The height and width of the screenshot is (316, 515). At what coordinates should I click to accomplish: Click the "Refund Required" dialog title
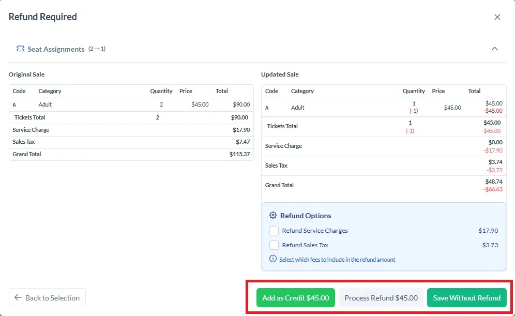coord(43,17)
